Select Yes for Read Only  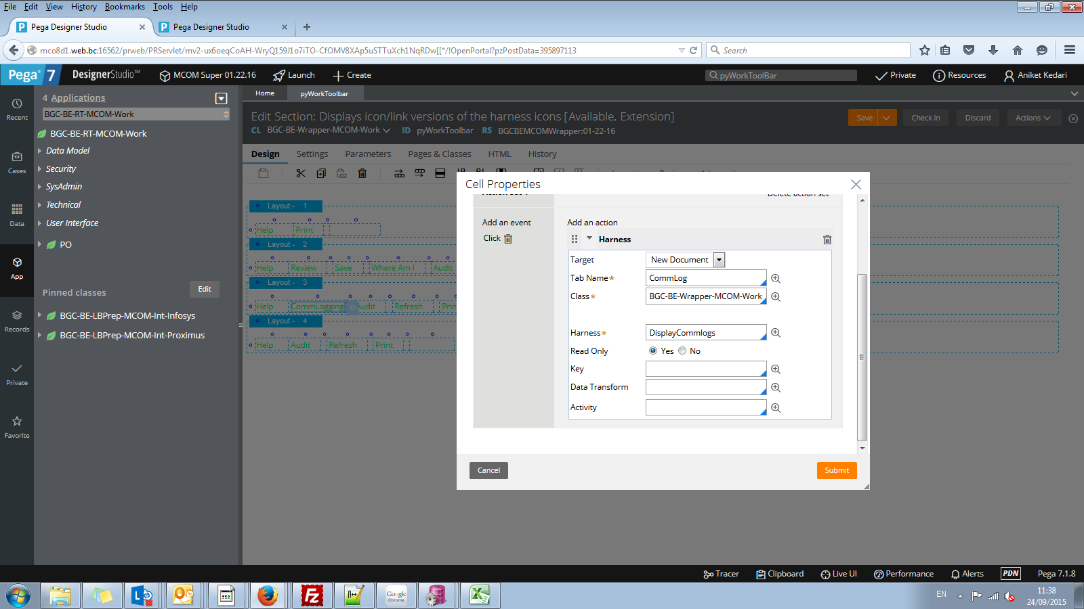653,351
